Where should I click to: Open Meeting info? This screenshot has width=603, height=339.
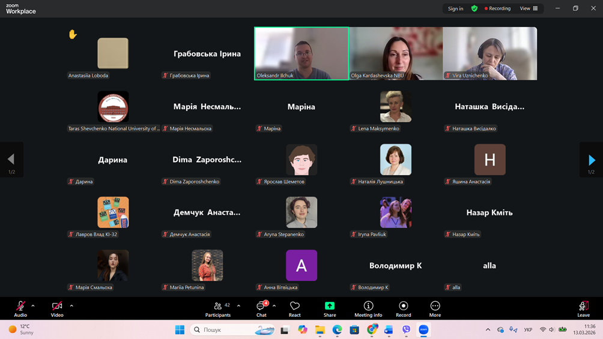[x=368, y=309]
